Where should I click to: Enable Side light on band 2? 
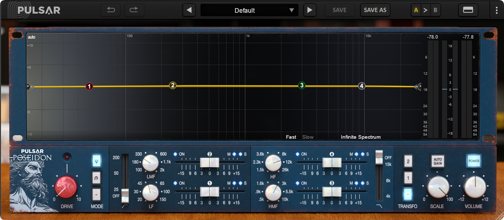pos(240,154)
